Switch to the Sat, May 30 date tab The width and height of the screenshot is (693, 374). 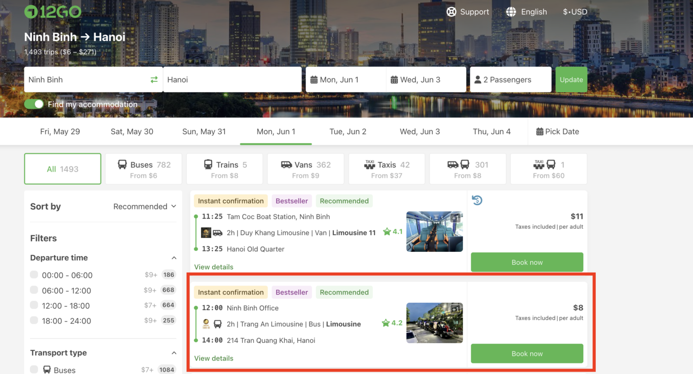point(132,132)
